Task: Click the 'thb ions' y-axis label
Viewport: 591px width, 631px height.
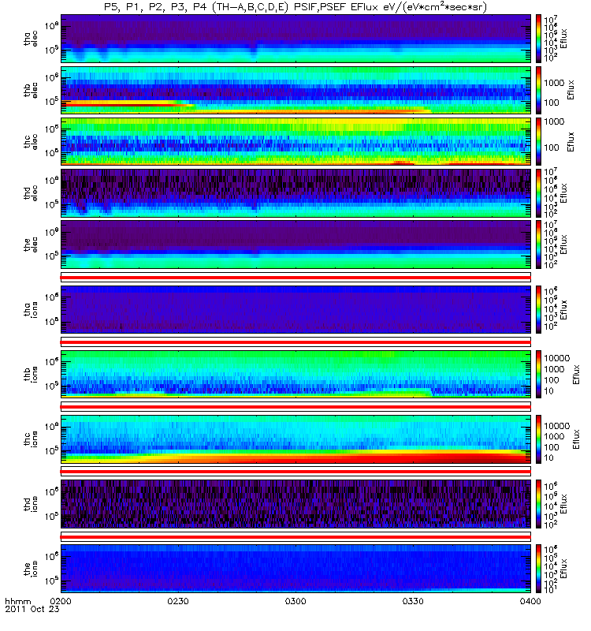Action: [31, 374]
